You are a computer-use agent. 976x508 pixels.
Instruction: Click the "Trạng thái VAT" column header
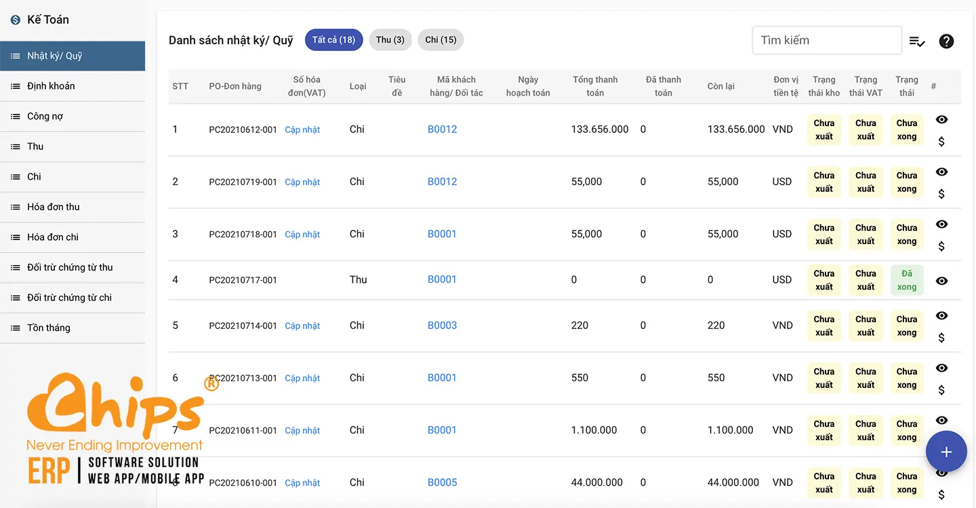[x=866, y=86]
